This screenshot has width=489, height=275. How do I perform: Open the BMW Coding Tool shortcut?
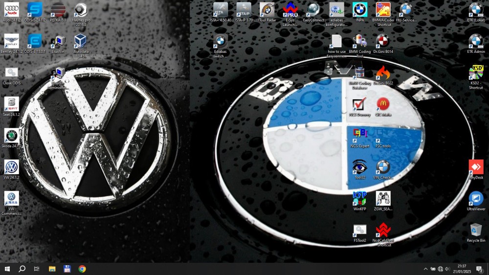point(360,46)
